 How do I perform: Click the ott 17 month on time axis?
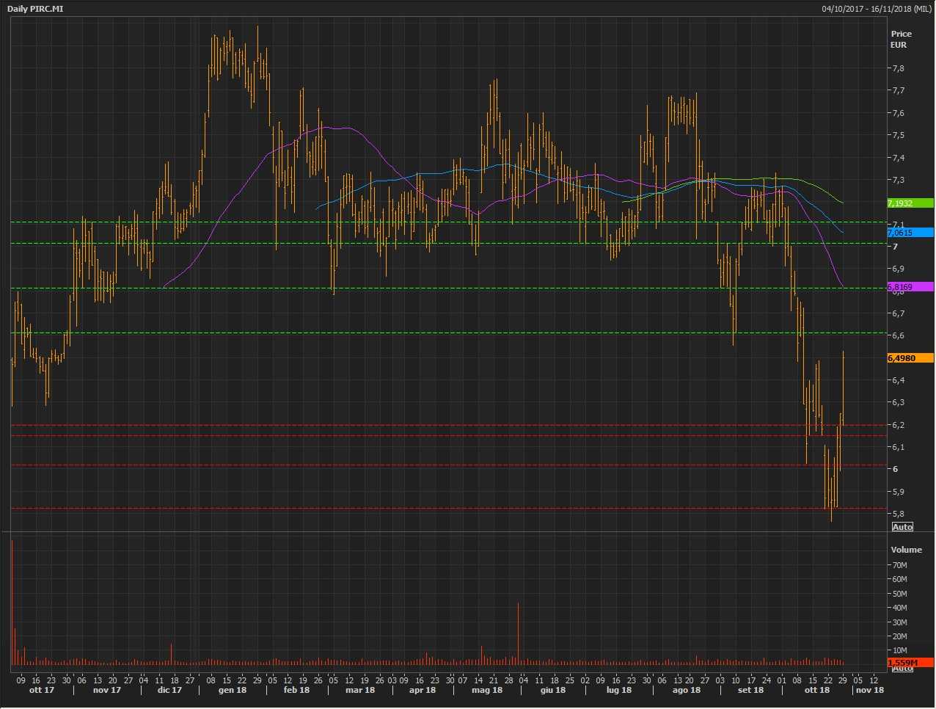point(42,690)
